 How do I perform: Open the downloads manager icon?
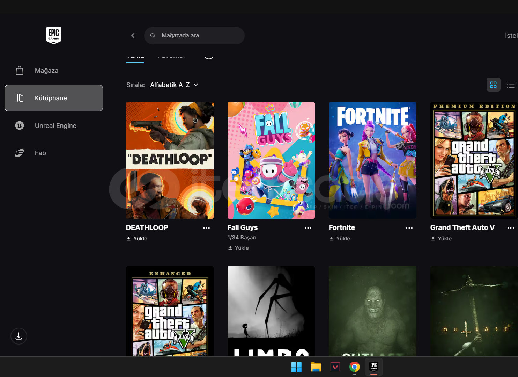[x=19, y=336]
